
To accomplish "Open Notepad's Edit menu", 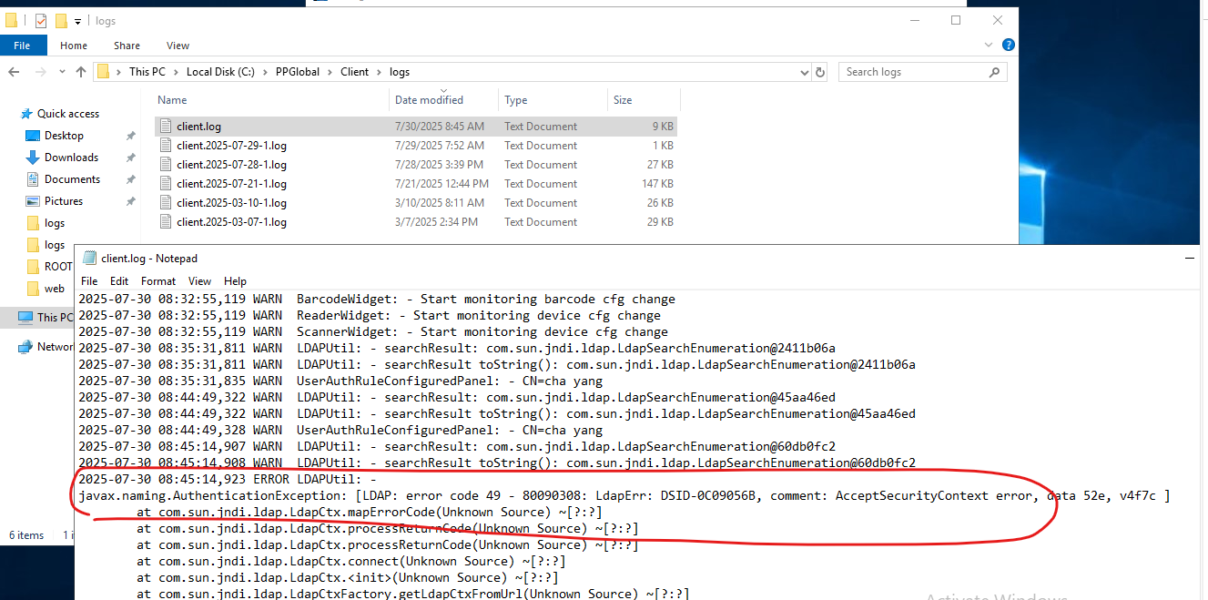I will (x=119, y=281).
